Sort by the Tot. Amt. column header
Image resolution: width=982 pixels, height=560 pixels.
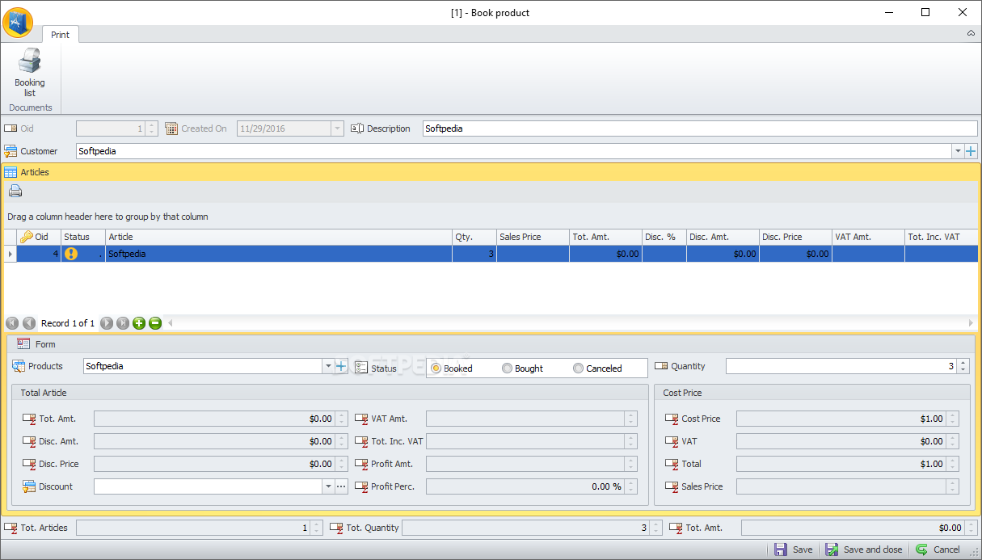point(605,237)
